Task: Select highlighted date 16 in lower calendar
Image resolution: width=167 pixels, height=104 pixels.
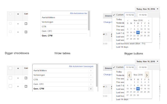Action: click(138, 89)
